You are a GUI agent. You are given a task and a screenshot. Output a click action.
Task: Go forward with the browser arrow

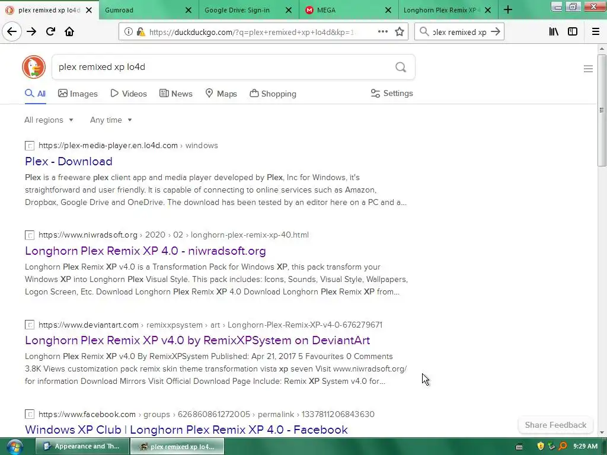tap(31, 31)
